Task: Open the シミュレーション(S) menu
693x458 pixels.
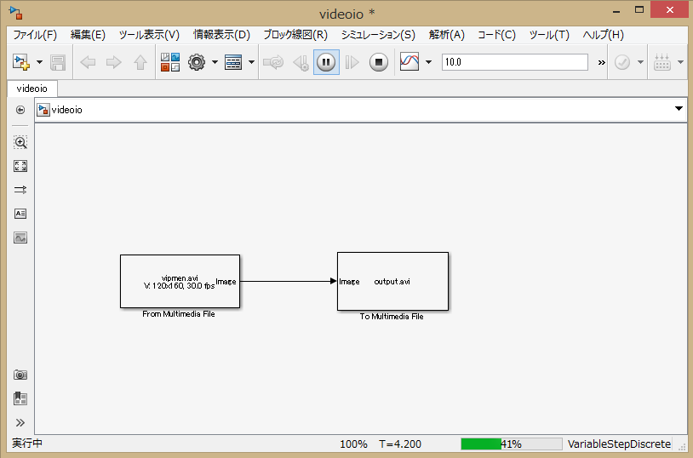Action: [377, 35]
